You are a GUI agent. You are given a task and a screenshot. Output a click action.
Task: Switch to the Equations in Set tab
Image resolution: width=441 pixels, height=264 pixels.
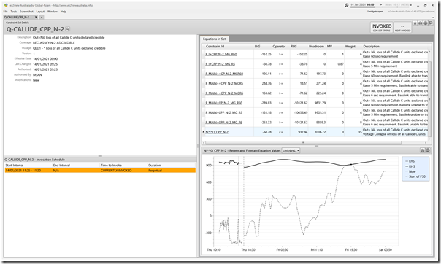[214, 39]
